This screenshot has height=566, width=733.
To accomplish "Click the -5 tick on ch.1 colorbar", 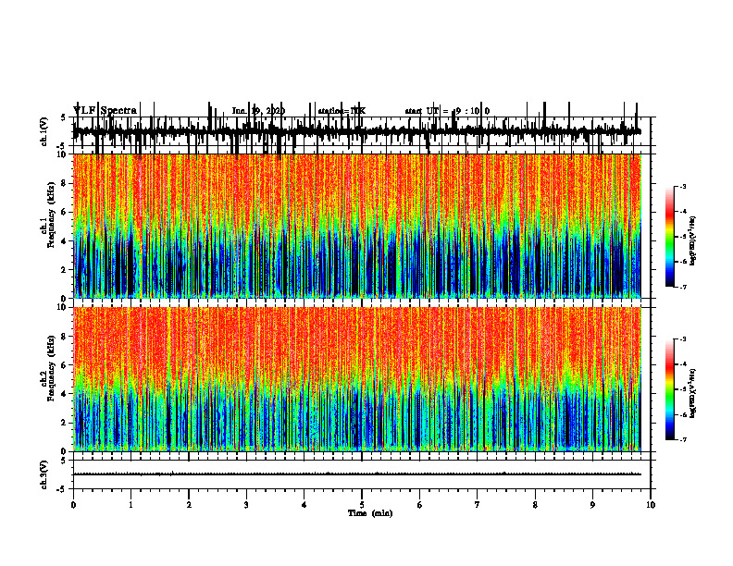I will point(682,237).
